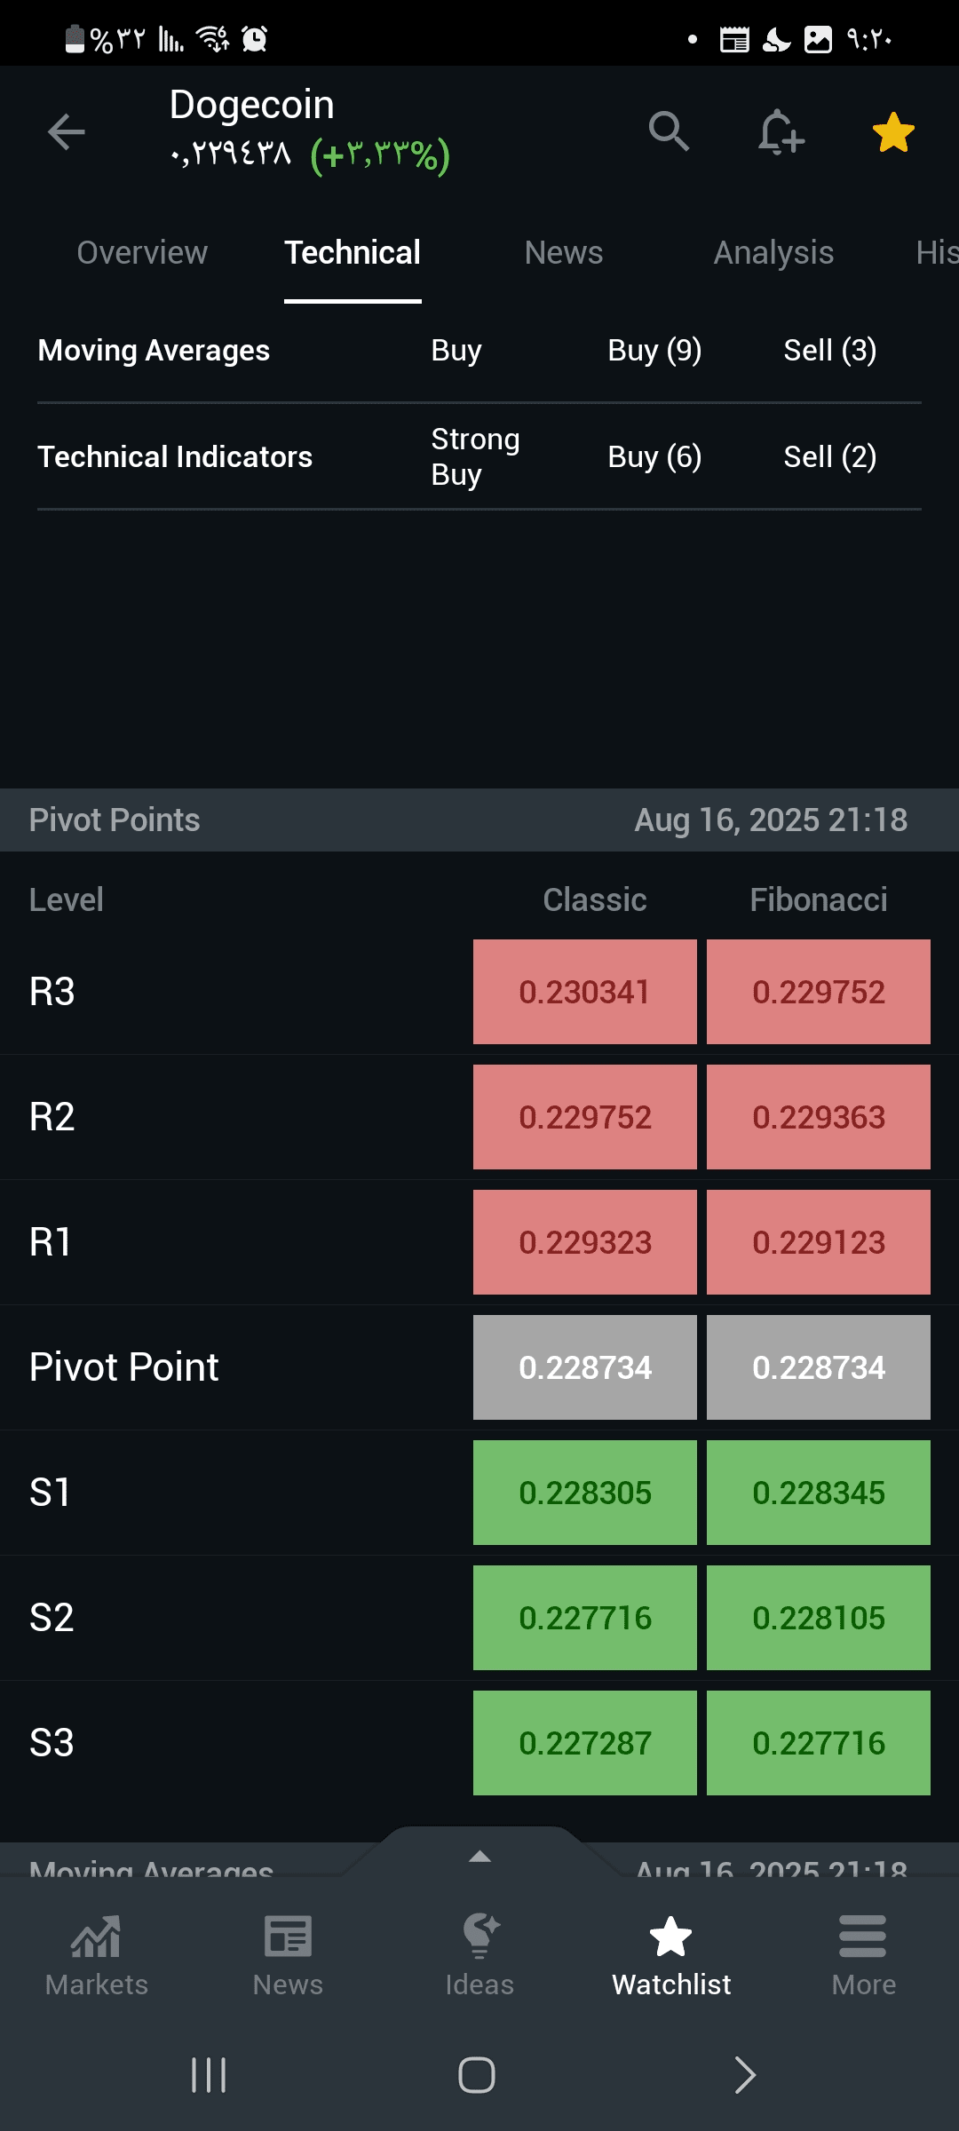
Task: Switch to the Overview tab
Action: coord(142,253)
